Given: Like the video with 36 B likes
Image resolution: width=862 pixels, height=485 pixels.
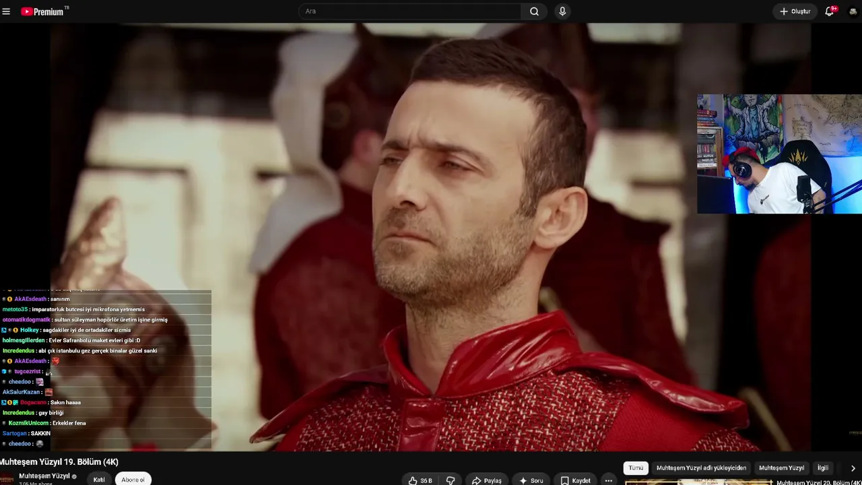Looking at the screenshot, I should pyautogui.click(x=420, y=480).
